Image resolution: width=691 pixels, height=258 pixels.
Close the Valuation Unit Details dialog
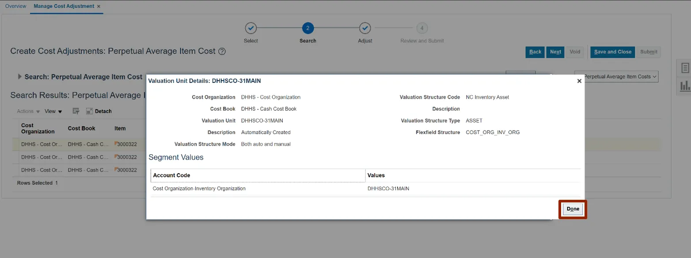tap(579, 81)
